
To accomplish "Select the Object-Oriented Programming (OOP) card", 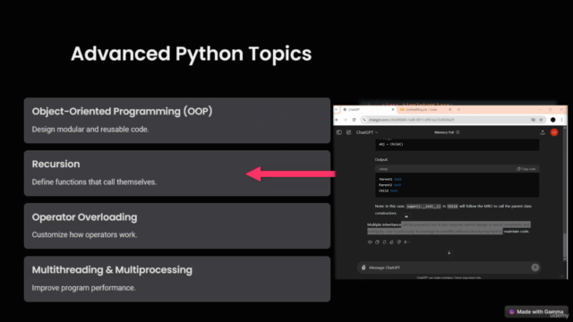I will 177,120.
